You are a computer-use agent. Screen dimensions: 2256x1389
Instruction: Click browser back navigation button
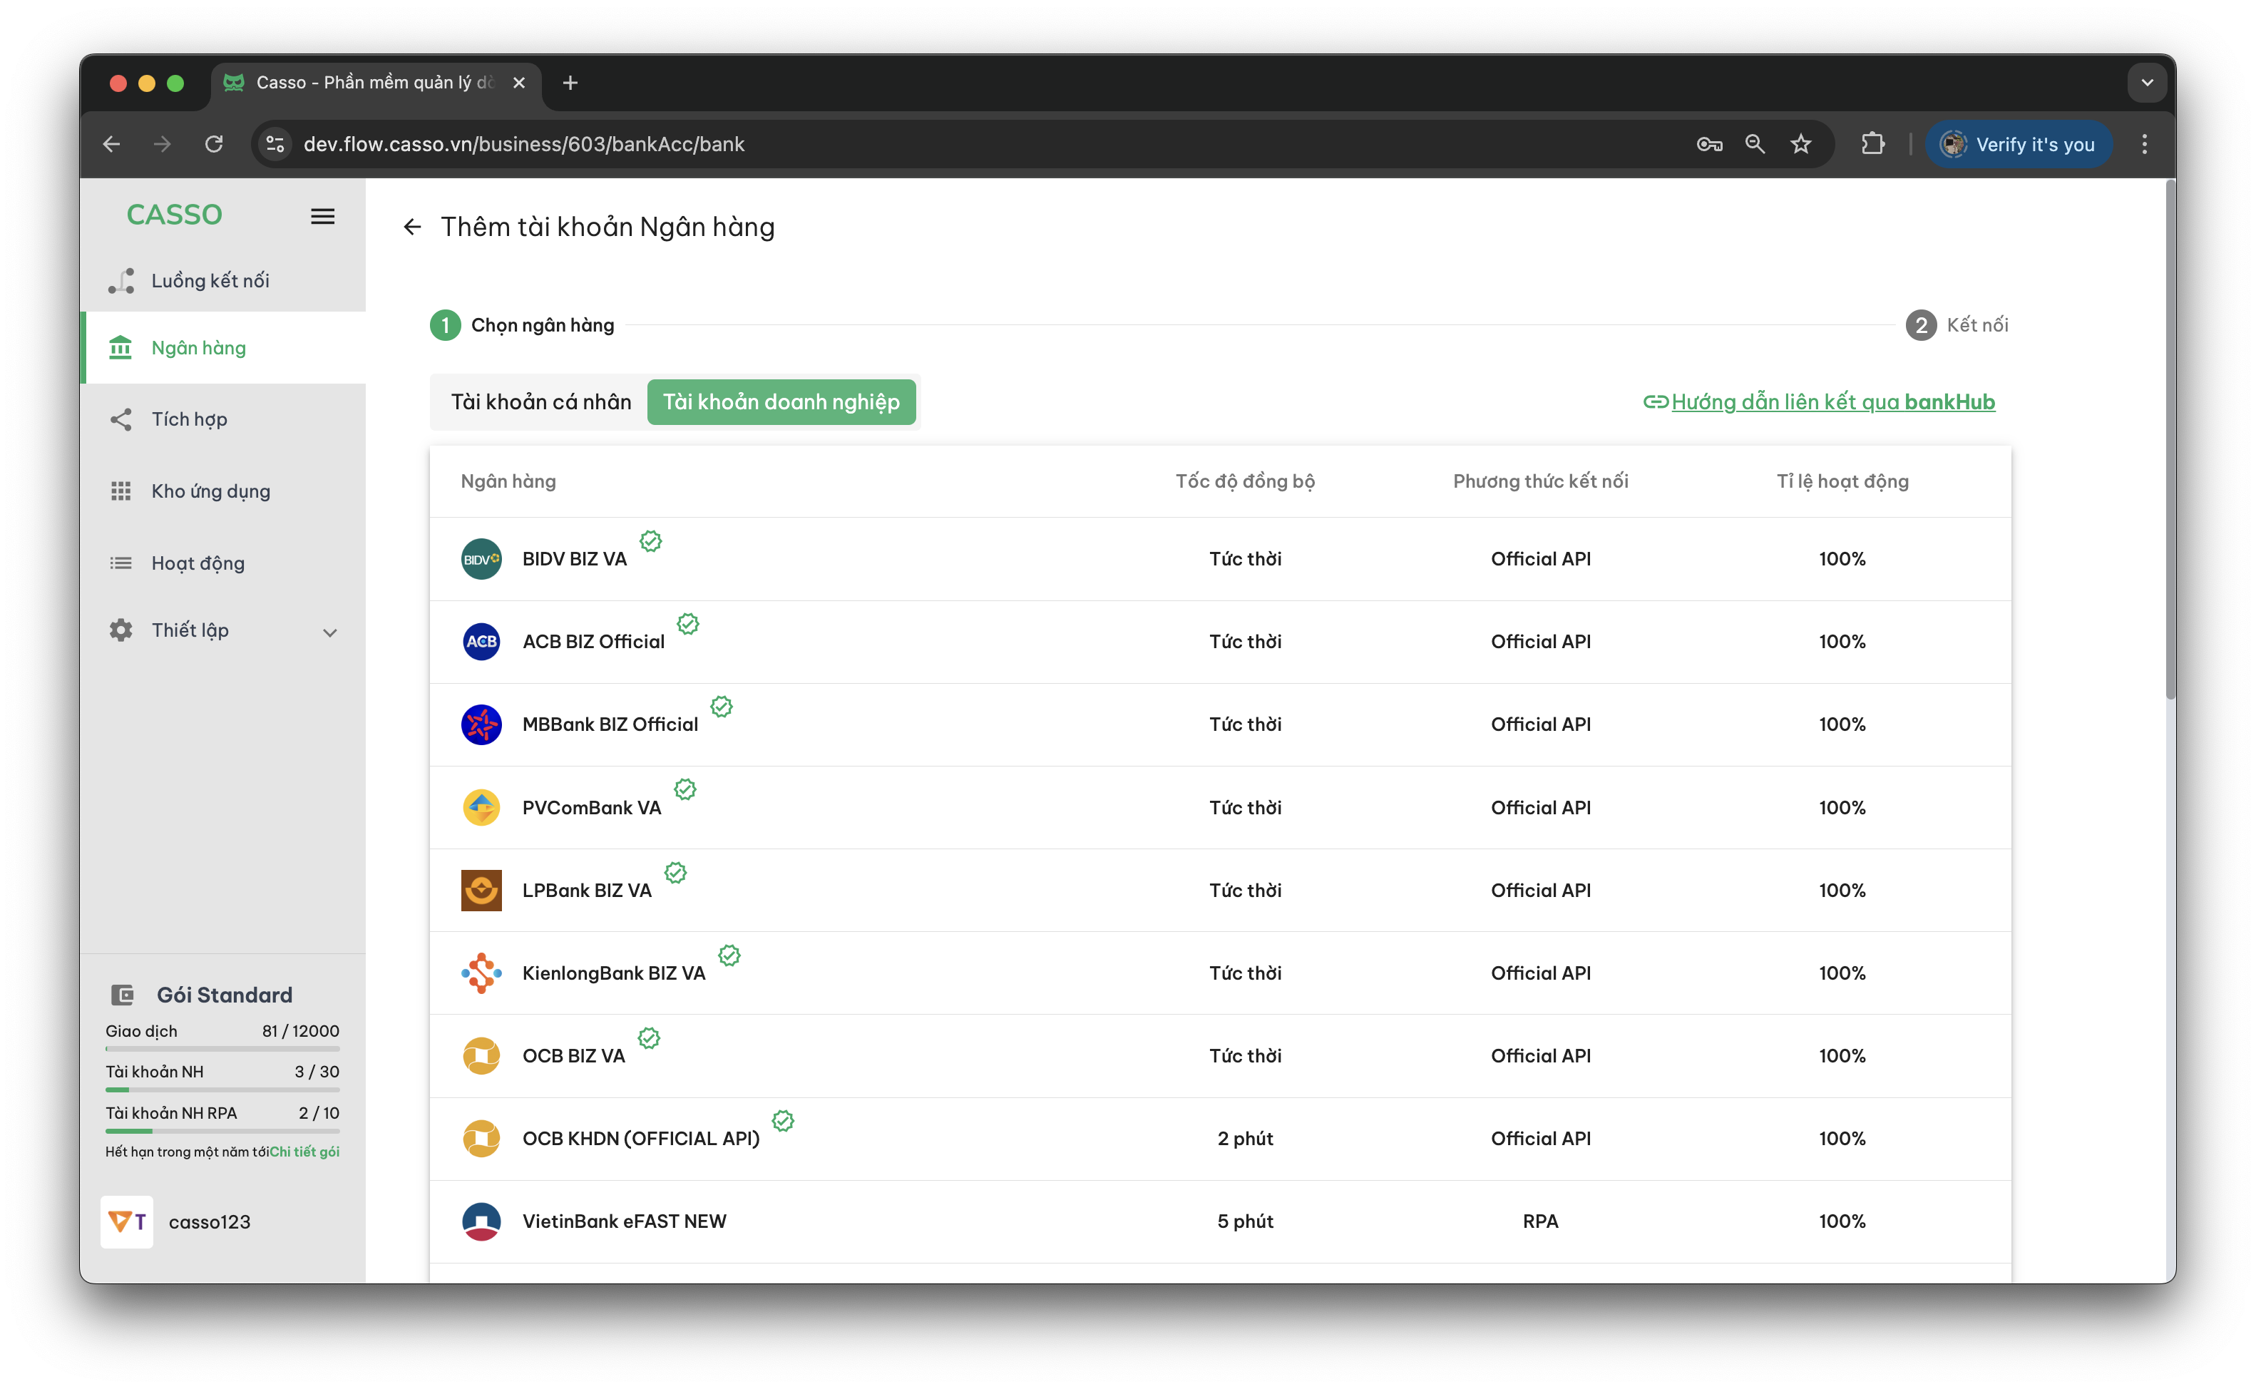point(112,144)
